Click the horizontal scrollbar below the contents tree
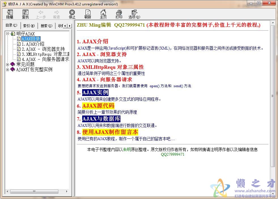 click(x=34, y=191)
